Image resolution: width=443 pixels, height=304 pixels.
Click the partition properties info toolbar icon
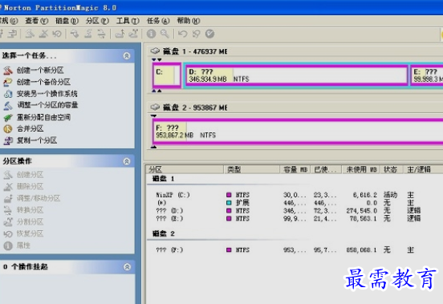[151, 34]
